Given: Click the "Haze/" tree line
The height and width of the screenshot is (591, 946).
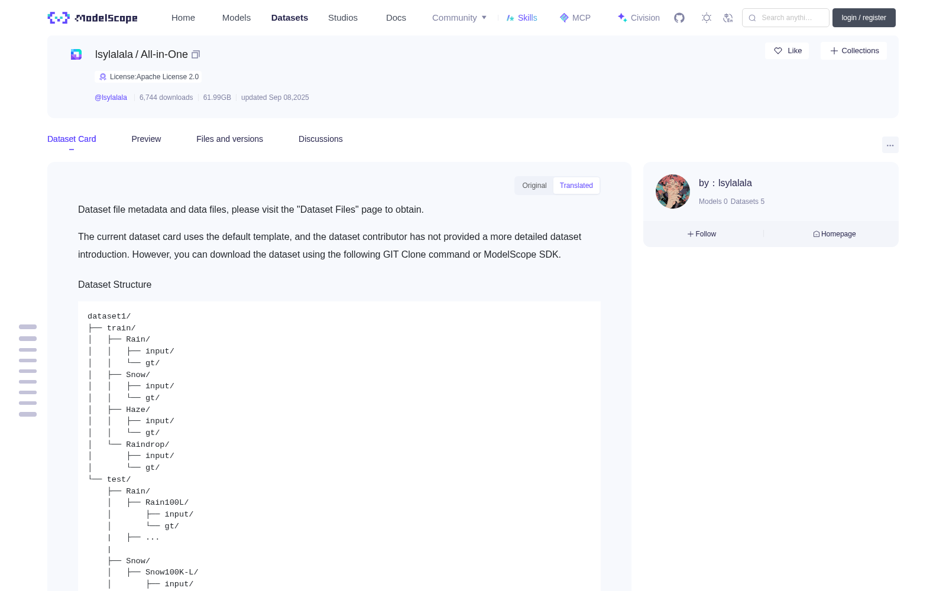Looking at the screenshot, I should pyautogui.click(x=138, y=410).
